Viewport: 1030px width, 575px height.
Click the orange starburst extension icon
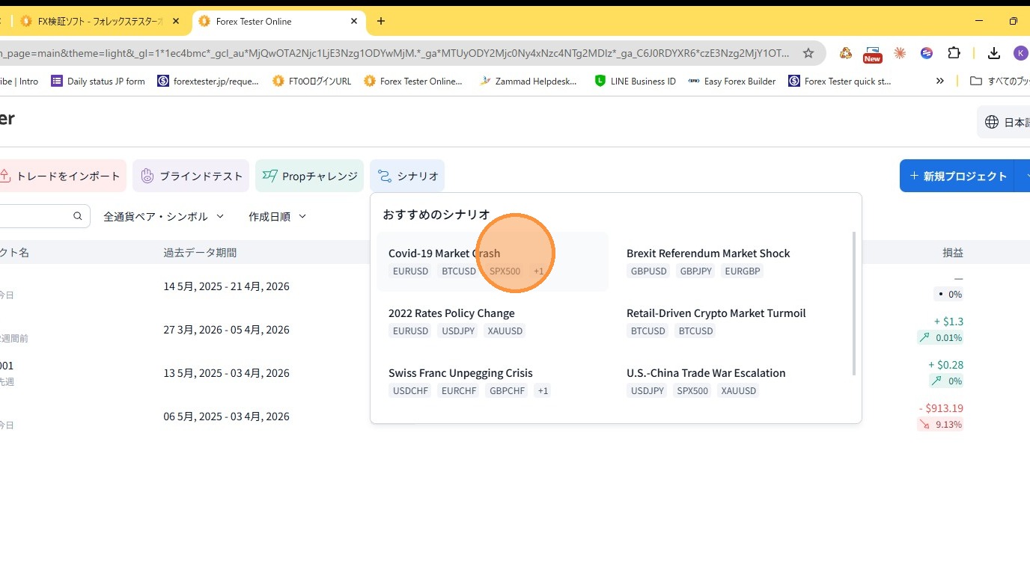pyautogui.click(x=900, y=53)
